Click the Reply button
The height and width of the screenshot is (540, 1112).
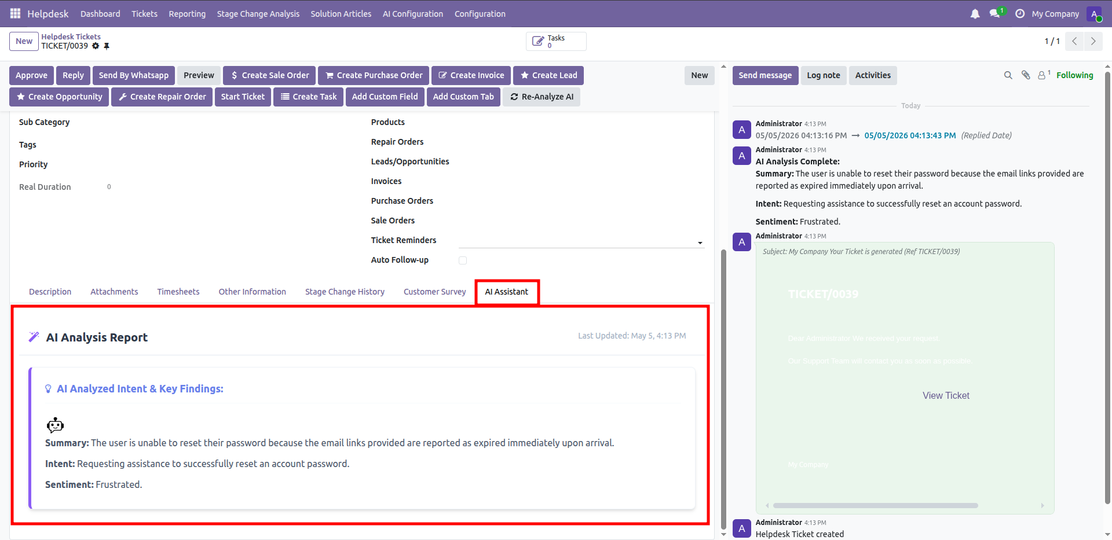tap(73, 75)
